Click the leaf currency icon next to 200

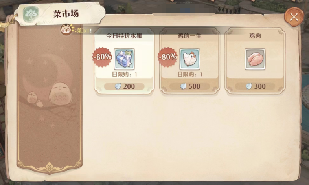pyautogui.click(x=118, y=86)
